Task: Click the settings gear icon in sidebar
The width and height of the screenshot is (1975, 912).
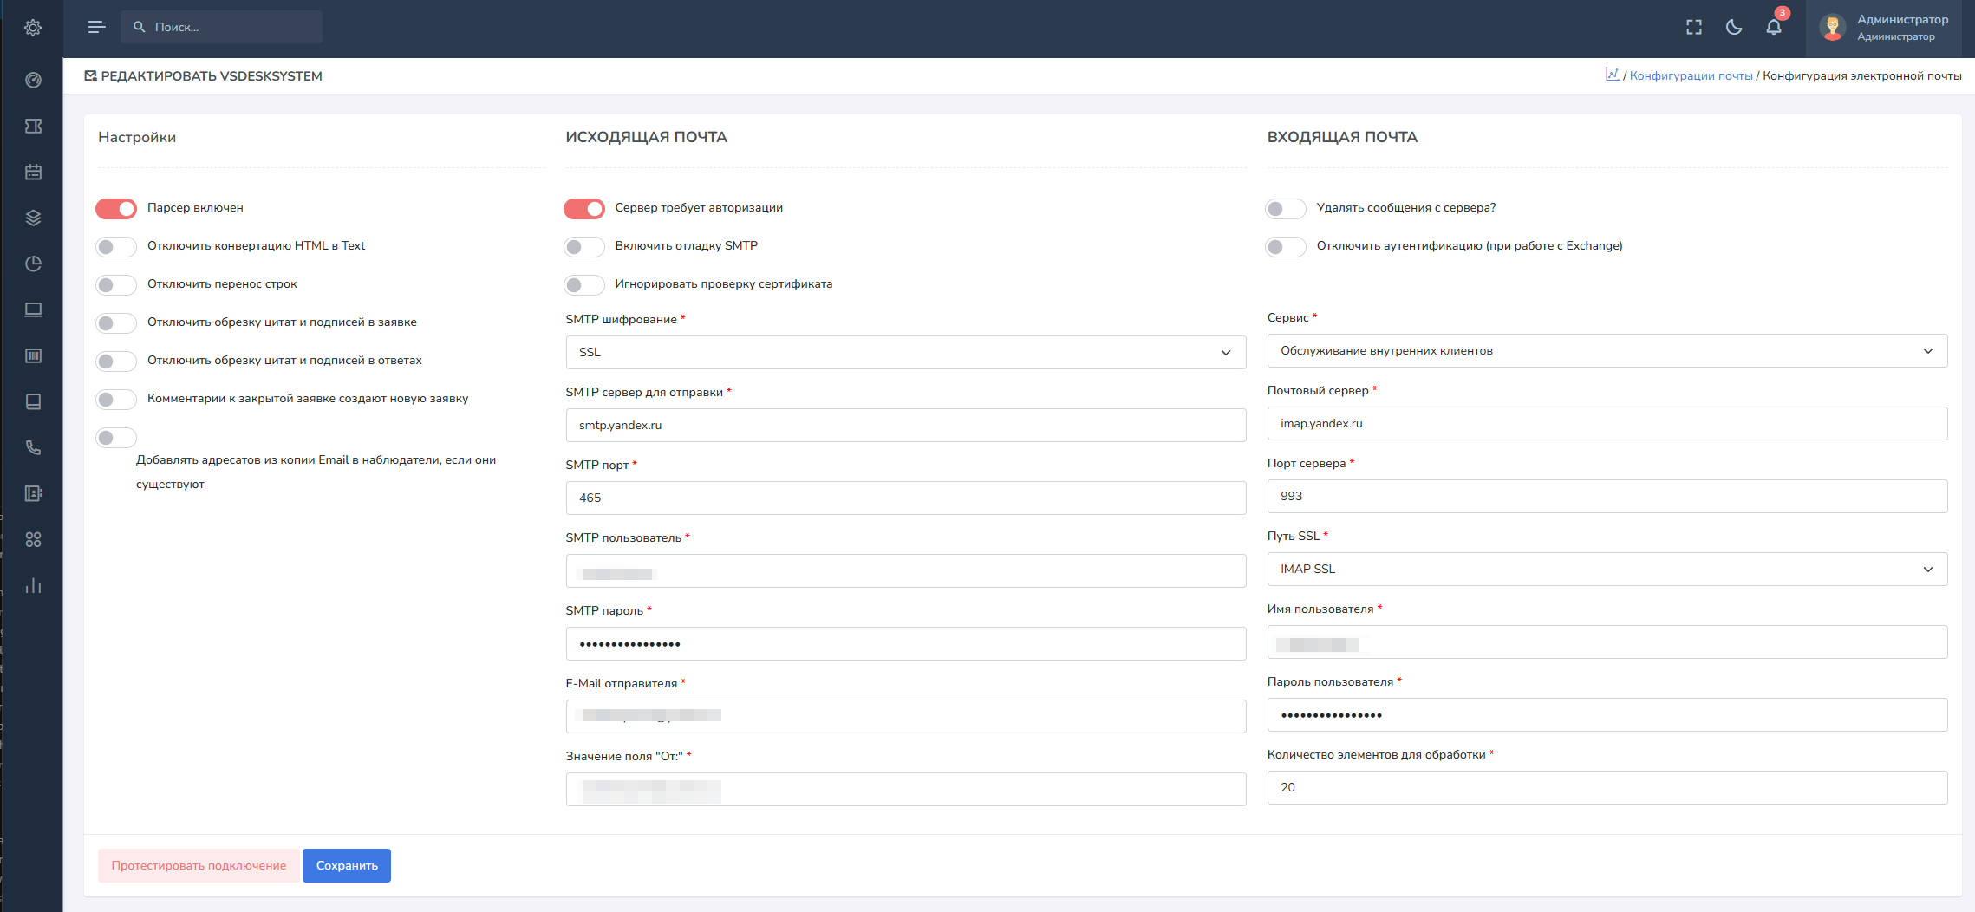Action: point(33,28)
